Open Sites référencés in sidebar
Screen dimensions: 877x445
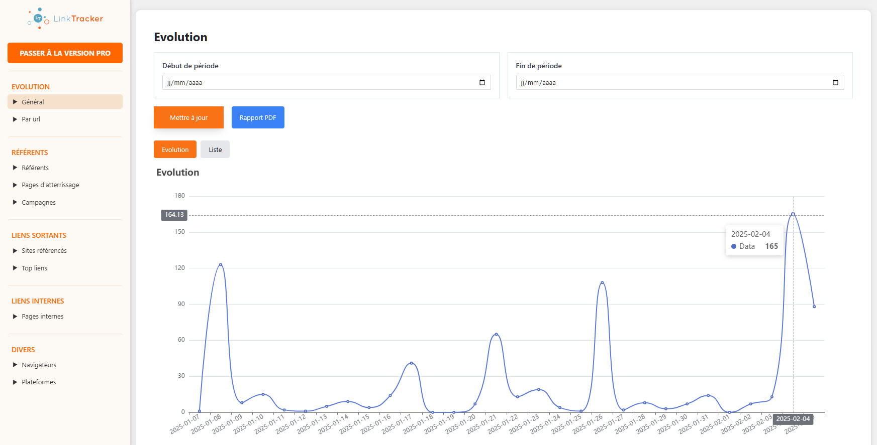coord(65,250)
